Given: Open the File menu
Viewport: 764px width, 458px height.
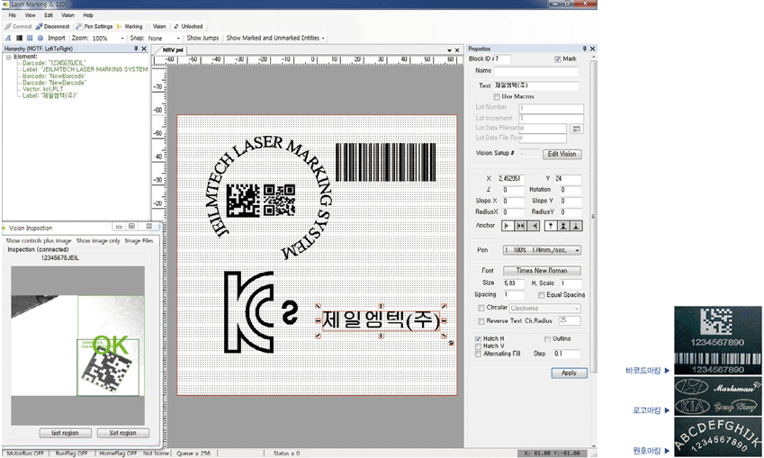Looking at the screenshot, I should click(13, 15).
